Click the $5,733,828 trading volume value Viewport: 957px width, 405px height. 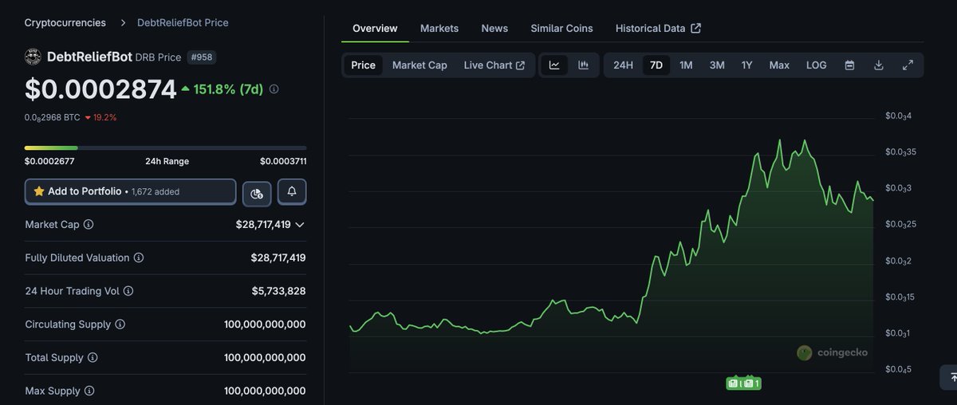click(278, 292)
